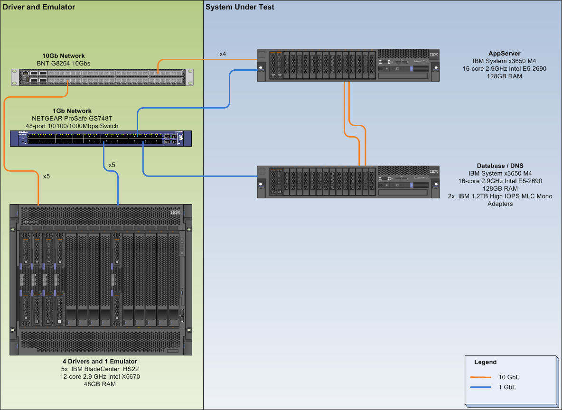Viewport: 562px width, 410px height.
Task: Select the "10Gb Network" heading text
Action: tap(64, 56)
